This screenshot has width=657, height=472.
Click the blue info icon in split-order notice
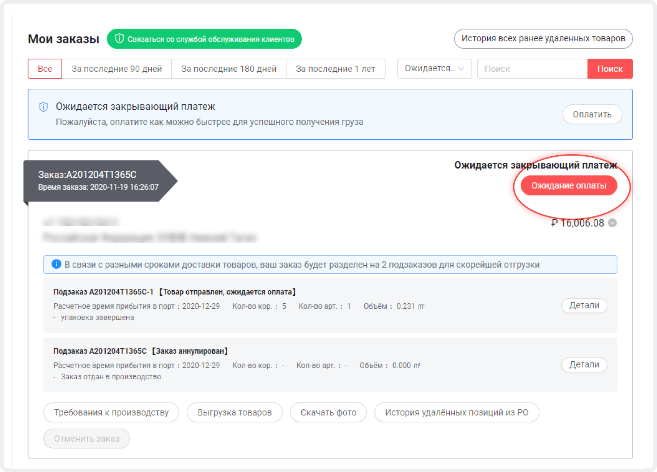tap(56, 264)
